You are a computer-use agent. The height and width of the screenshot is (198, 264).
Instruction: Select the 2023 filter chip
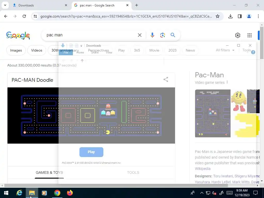click(172, 50)
